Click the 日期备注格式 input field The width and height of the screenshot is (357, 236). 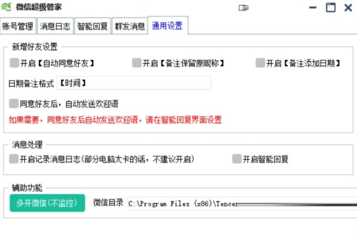click(134, 83)
